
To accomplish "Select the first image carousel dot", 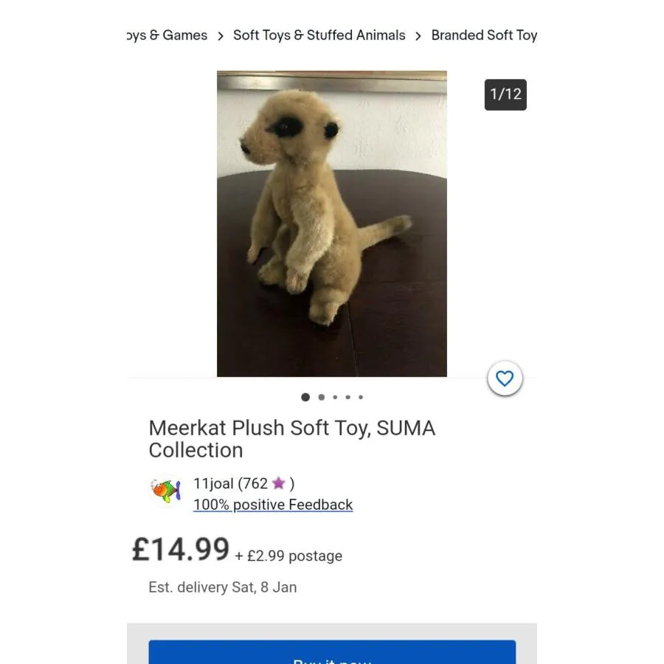I will click(305, 397).
